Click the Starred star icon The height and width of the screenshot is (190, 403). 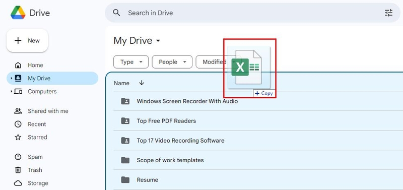point(18,137)
